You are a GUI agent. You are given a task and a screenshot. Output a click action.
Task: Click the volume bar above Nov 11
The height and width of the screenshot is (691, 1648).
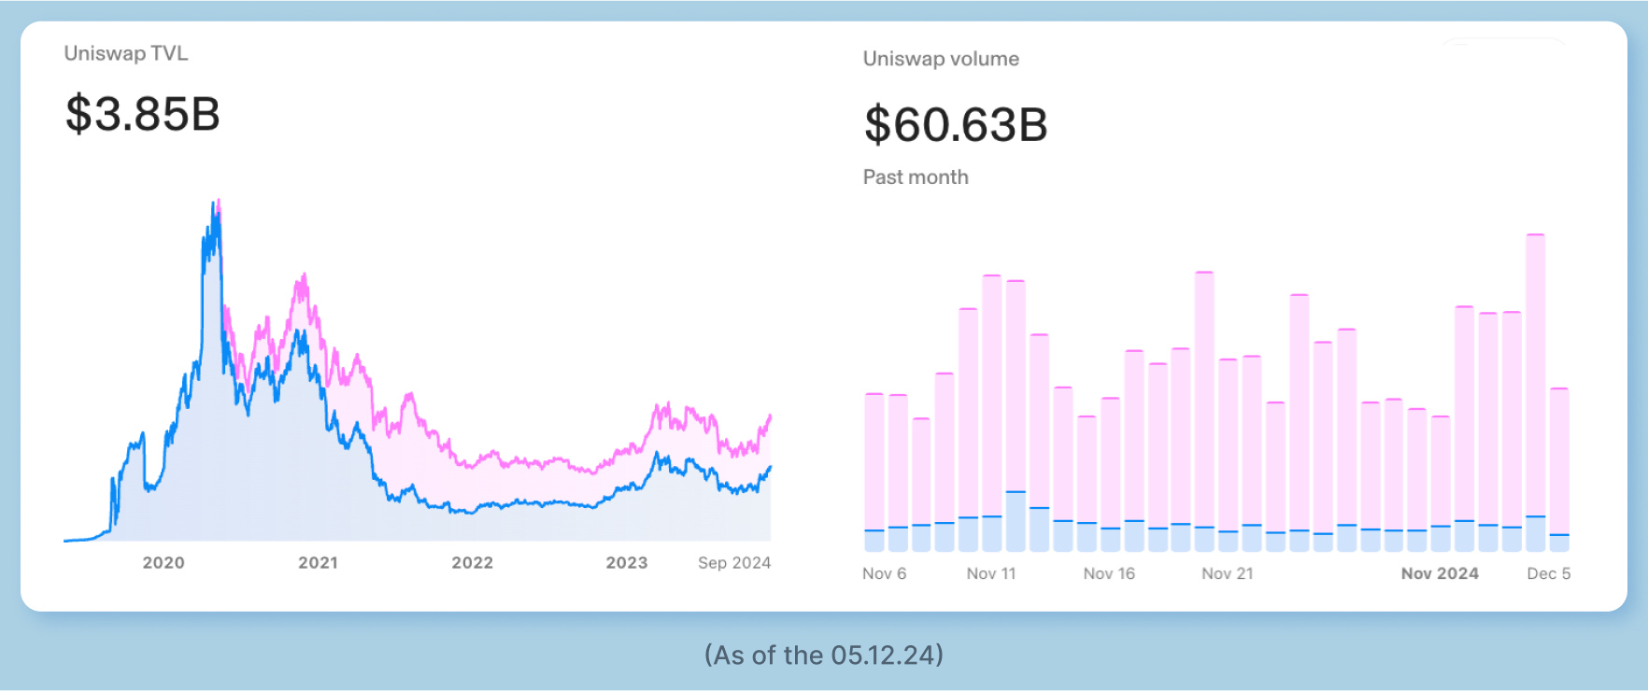coord(992,413)
